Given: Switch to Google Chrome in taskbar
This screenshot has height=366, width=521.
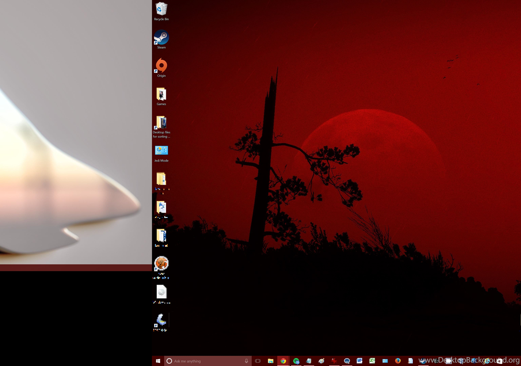Looking at the screenshot, I should click(283, 361).
